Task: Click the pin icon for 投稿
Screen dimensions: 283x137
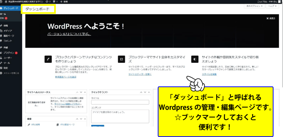Action: pos(1,26)
